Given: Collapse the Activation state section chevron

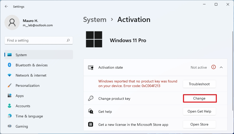Looking at the screenshot, I should [221, 67].
